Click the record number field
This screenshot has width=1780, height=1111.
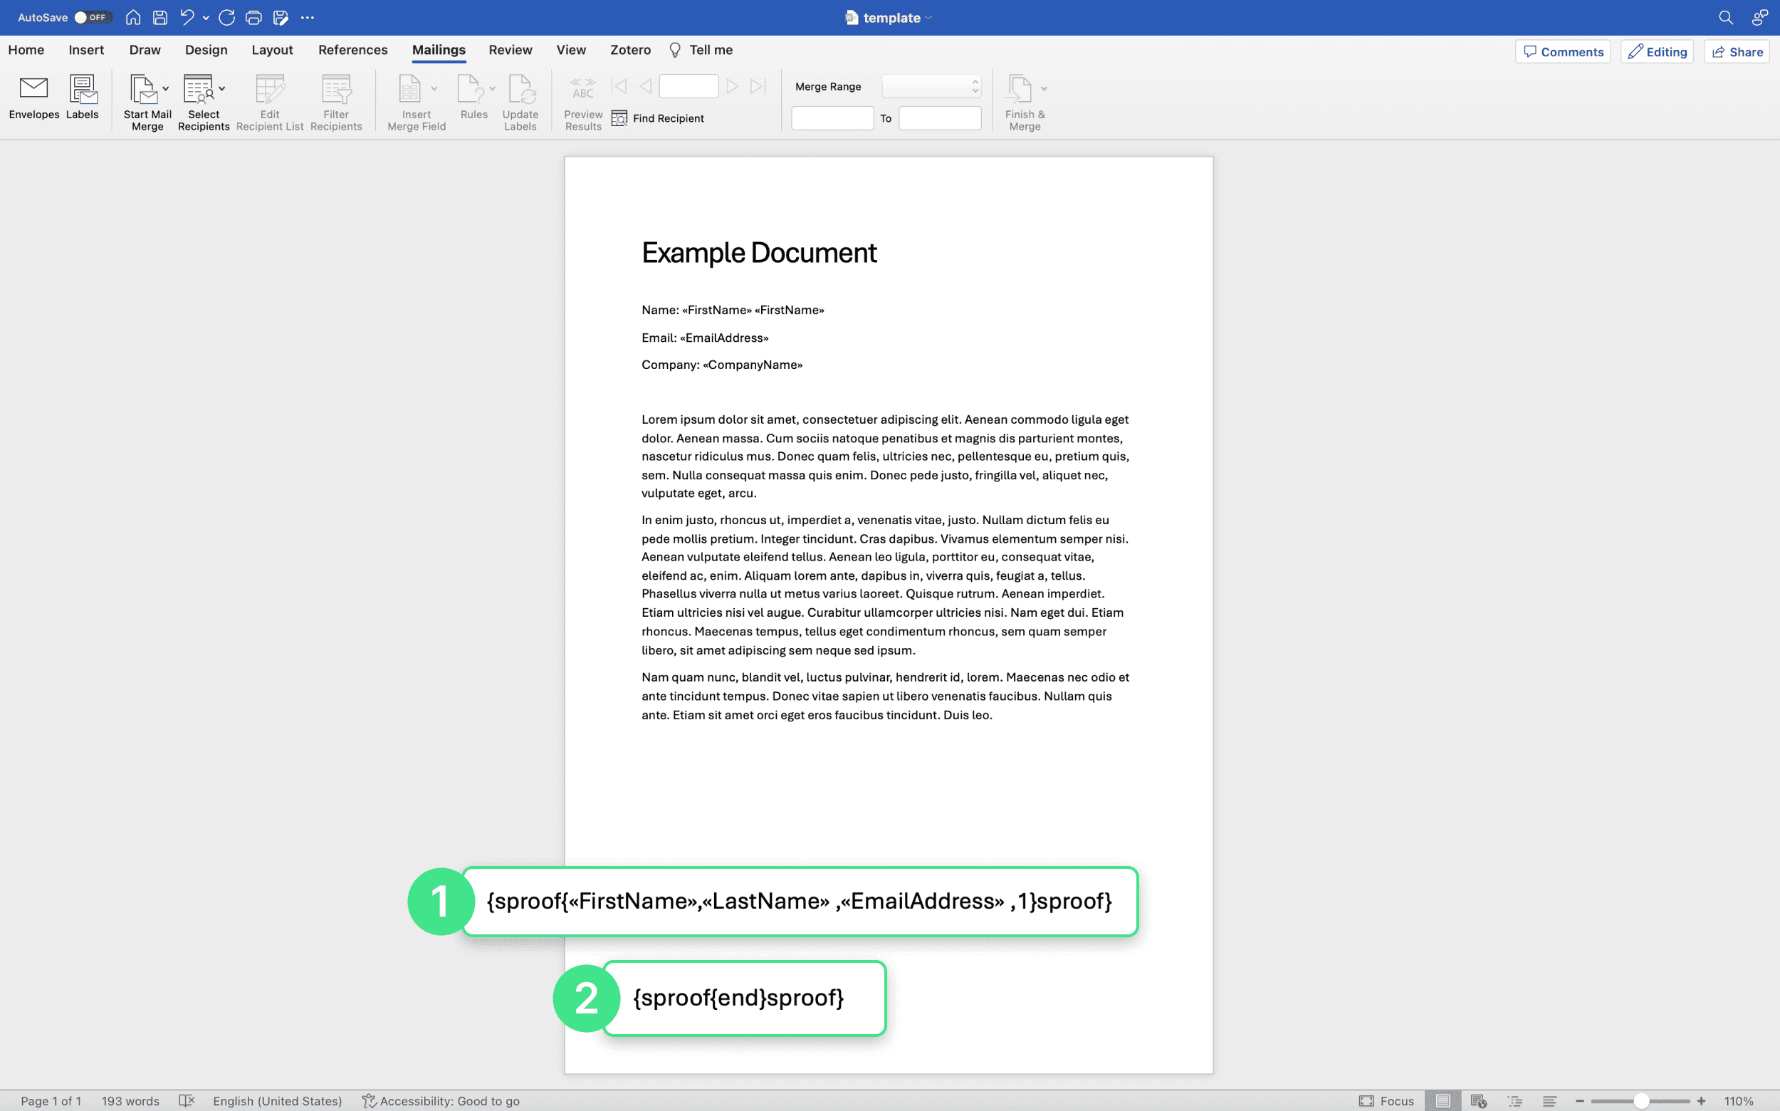point(689,87)
